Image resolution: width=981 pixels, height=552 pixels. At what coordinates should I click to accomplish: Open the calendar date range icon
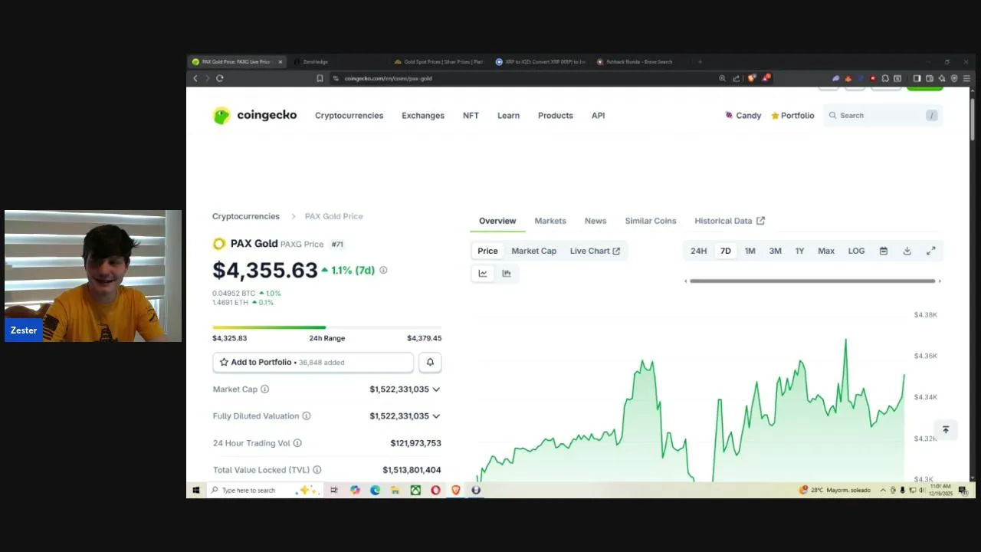point(883,251)
